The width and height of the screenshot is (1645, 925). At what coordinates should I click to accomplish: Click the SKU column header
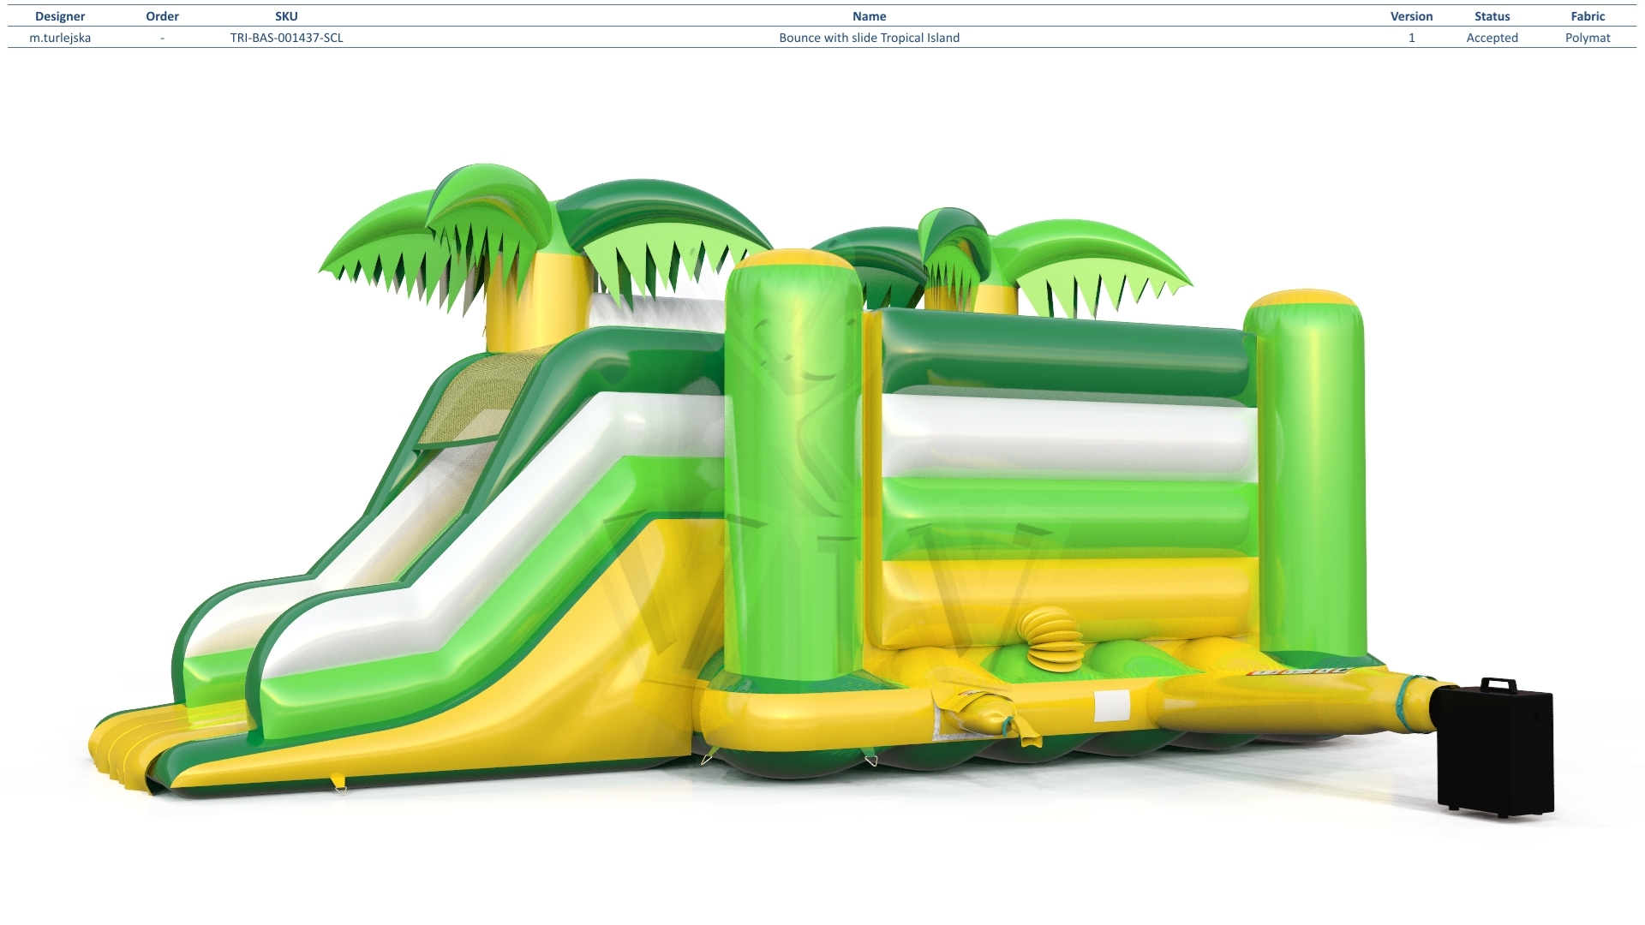pos(286,16)
